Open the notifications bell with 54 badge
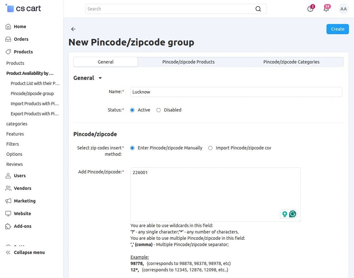 pos(326,9)
